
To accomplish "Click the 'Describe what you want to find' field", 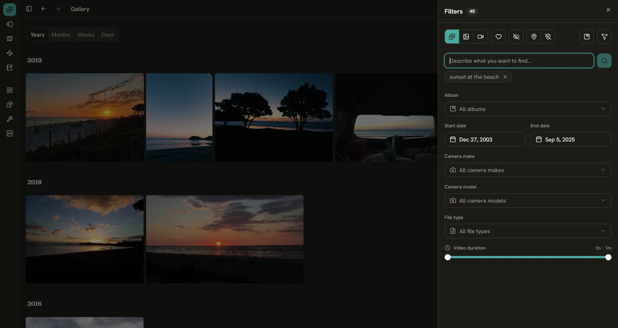I will (519, 61).
